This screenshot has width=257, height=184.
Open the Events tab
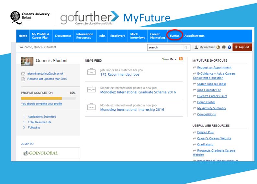(x=174, y=36)
